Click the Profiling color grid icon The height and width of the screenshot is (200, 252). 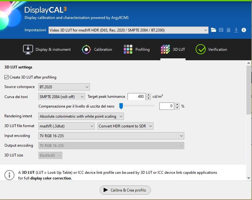point(128,49)
